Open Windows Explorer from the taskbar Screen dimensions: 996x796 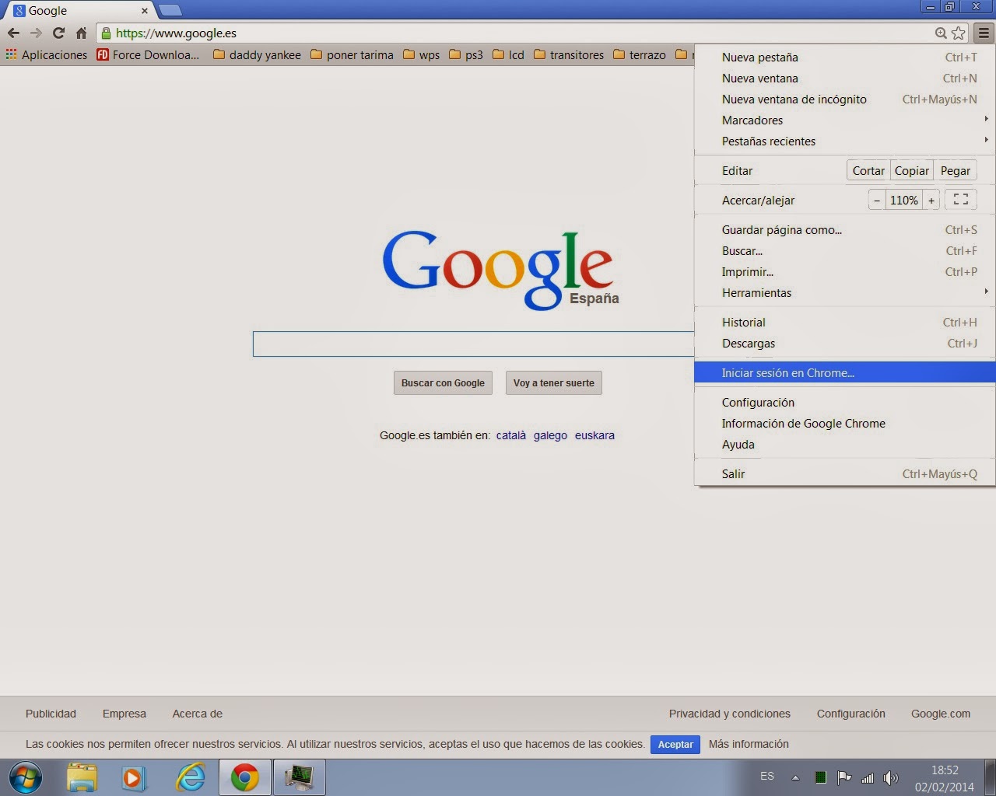tap(82, 778)
